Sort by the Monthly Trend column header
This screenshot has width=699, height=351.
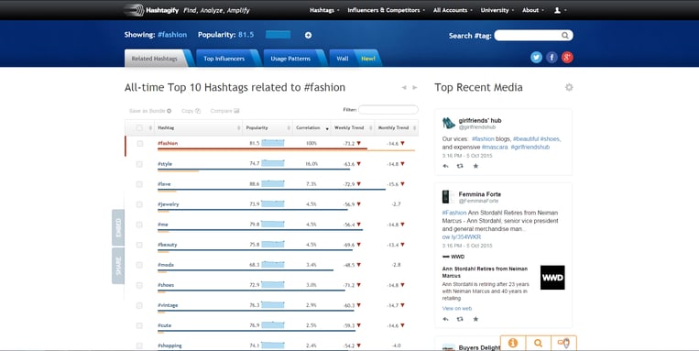coord(397,128)
